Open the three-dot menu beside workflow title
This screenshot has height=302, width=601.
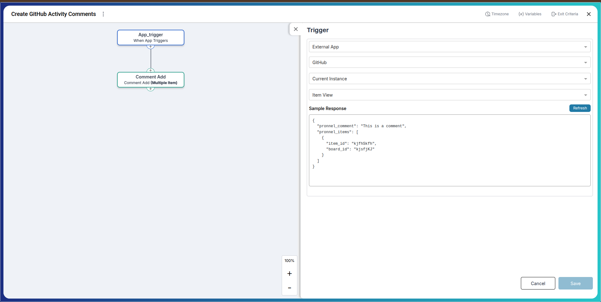(103, 14)
